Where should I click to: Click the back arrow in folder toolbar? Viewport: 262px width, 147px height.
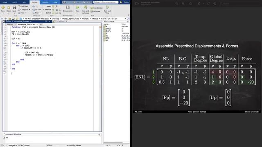2,19
